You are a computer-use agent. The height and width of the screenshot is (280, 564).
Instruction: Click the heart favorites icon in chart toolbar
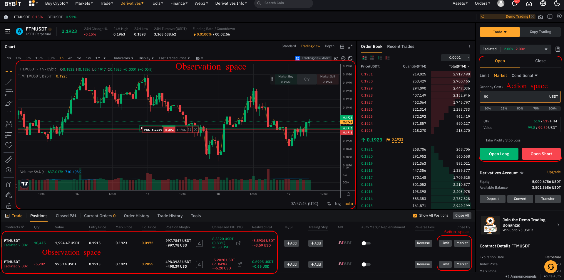pos(9,145)
